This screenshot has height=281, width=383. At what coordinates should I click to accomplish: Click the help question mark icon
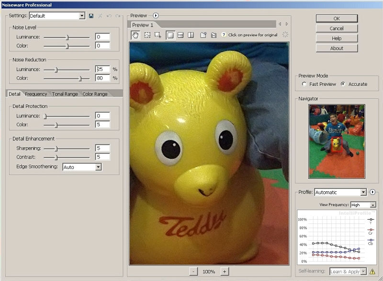click(224, 35)
